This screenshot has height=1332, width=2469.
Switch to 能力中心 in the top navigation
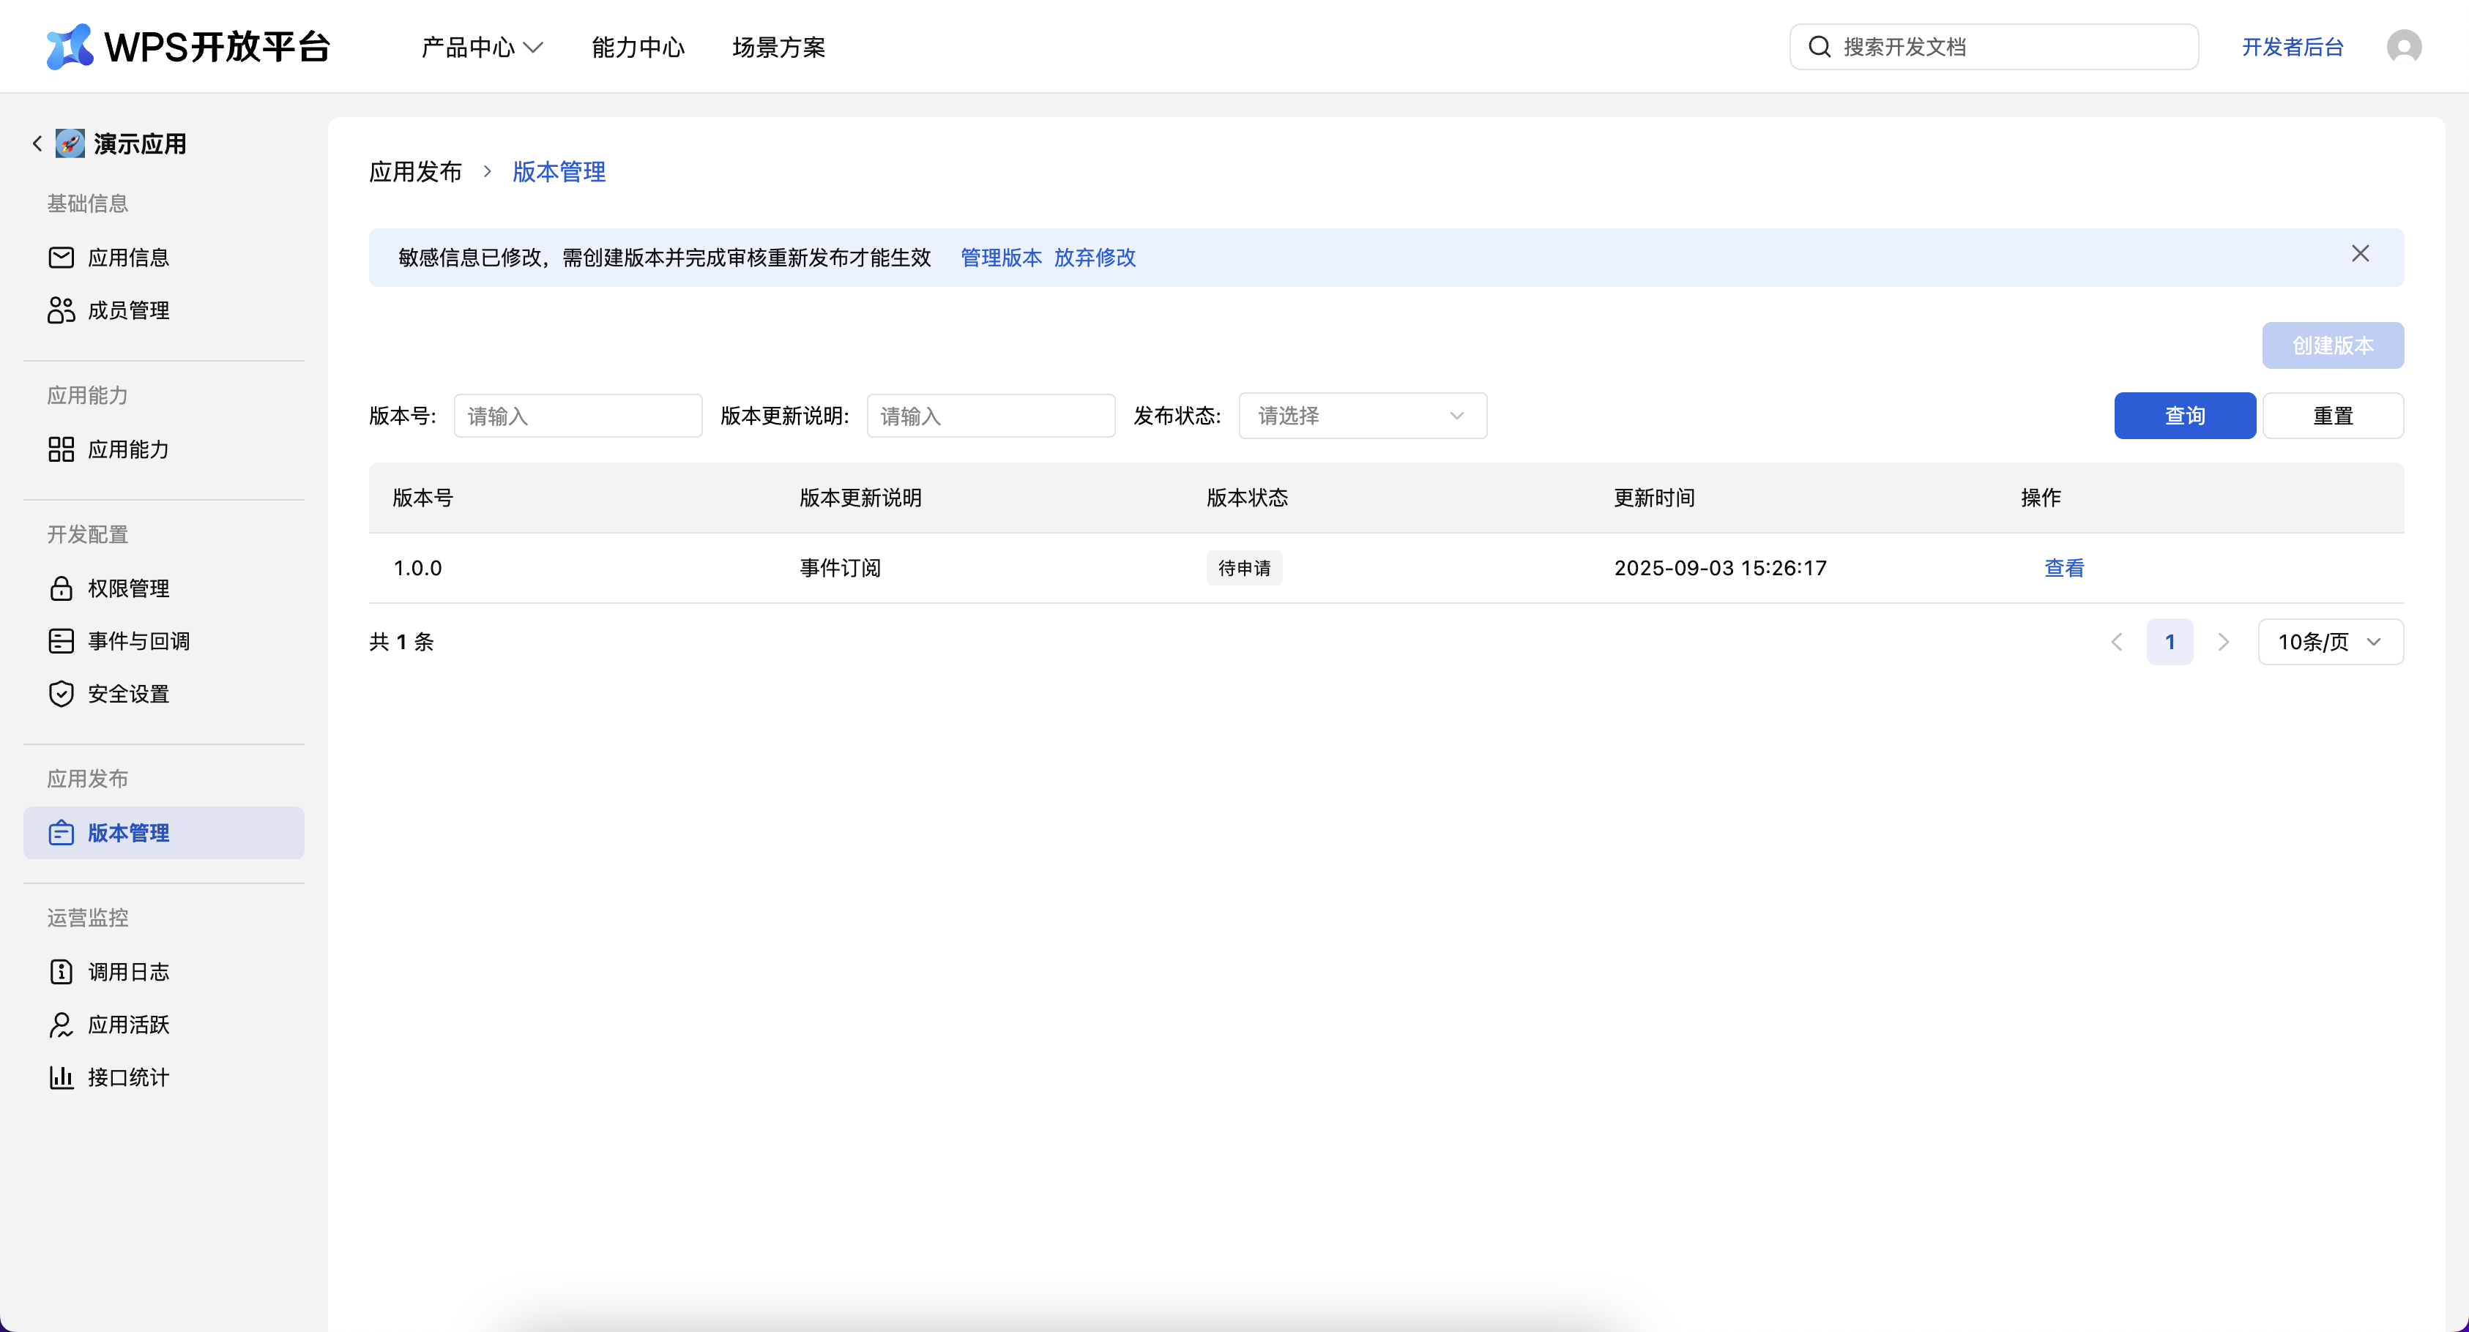click(638, 47)
